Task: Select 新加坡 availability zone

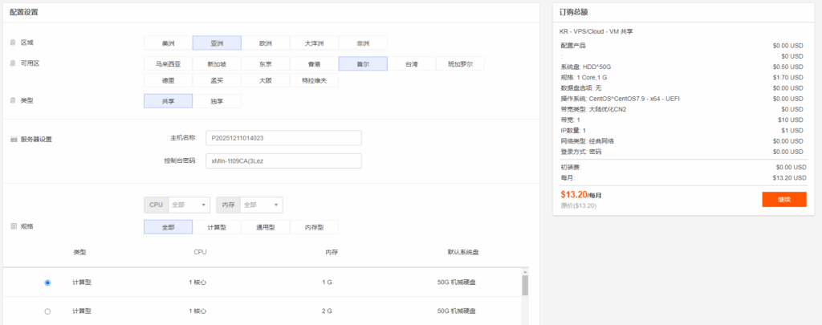Action: click(217, 63)
